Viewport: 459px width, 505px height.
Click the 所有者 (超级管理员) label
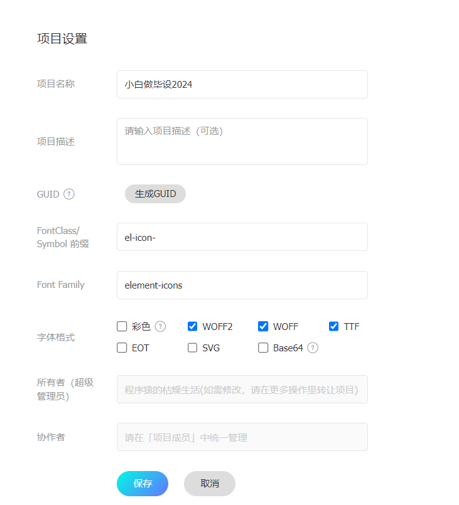pyautogui.click(x=65, y=389)
